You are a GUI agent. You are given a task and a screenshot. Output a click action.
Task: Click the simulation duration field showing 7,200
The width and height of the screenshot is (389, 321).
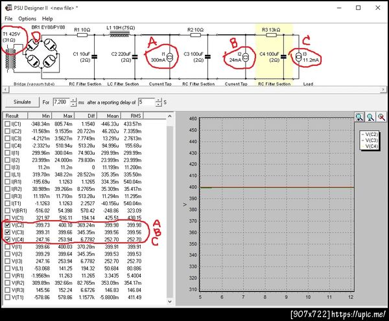(62, 102)
